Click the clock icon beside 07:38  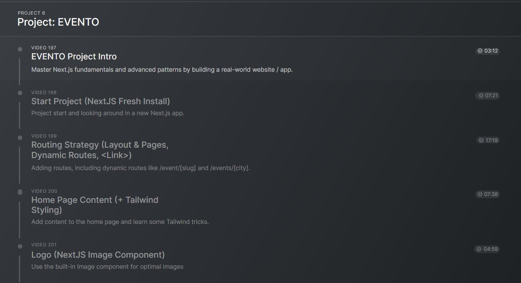click(x=480, y=194)
